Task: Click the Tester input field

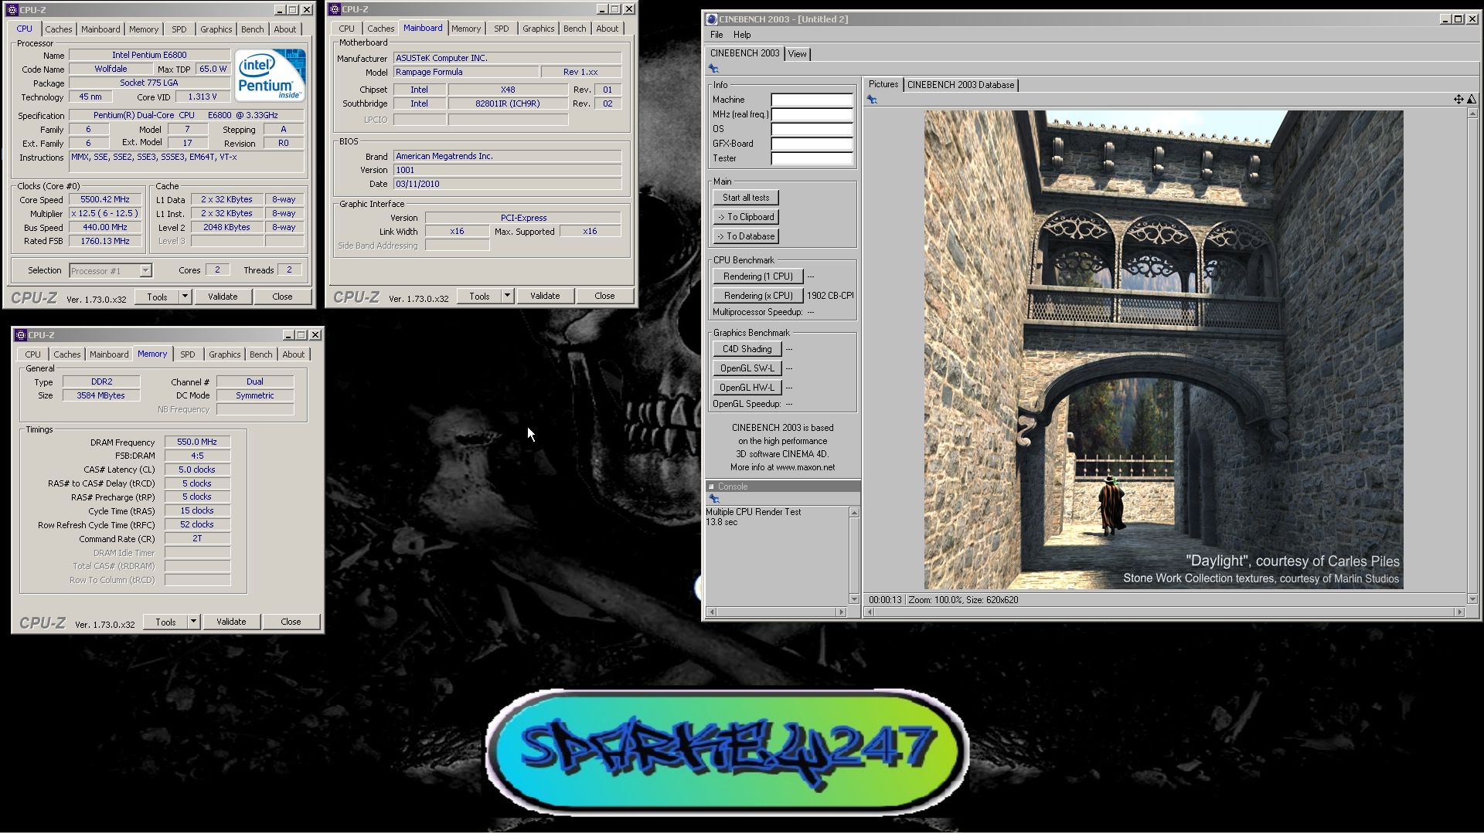Action: click(812, 158)
